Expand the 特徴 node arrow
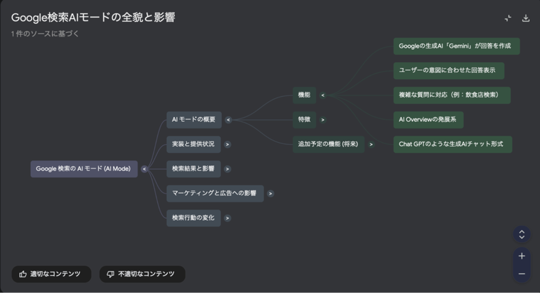Image resolution: width=540 pixels, height=293 pixels. click(x=323, y=120)
